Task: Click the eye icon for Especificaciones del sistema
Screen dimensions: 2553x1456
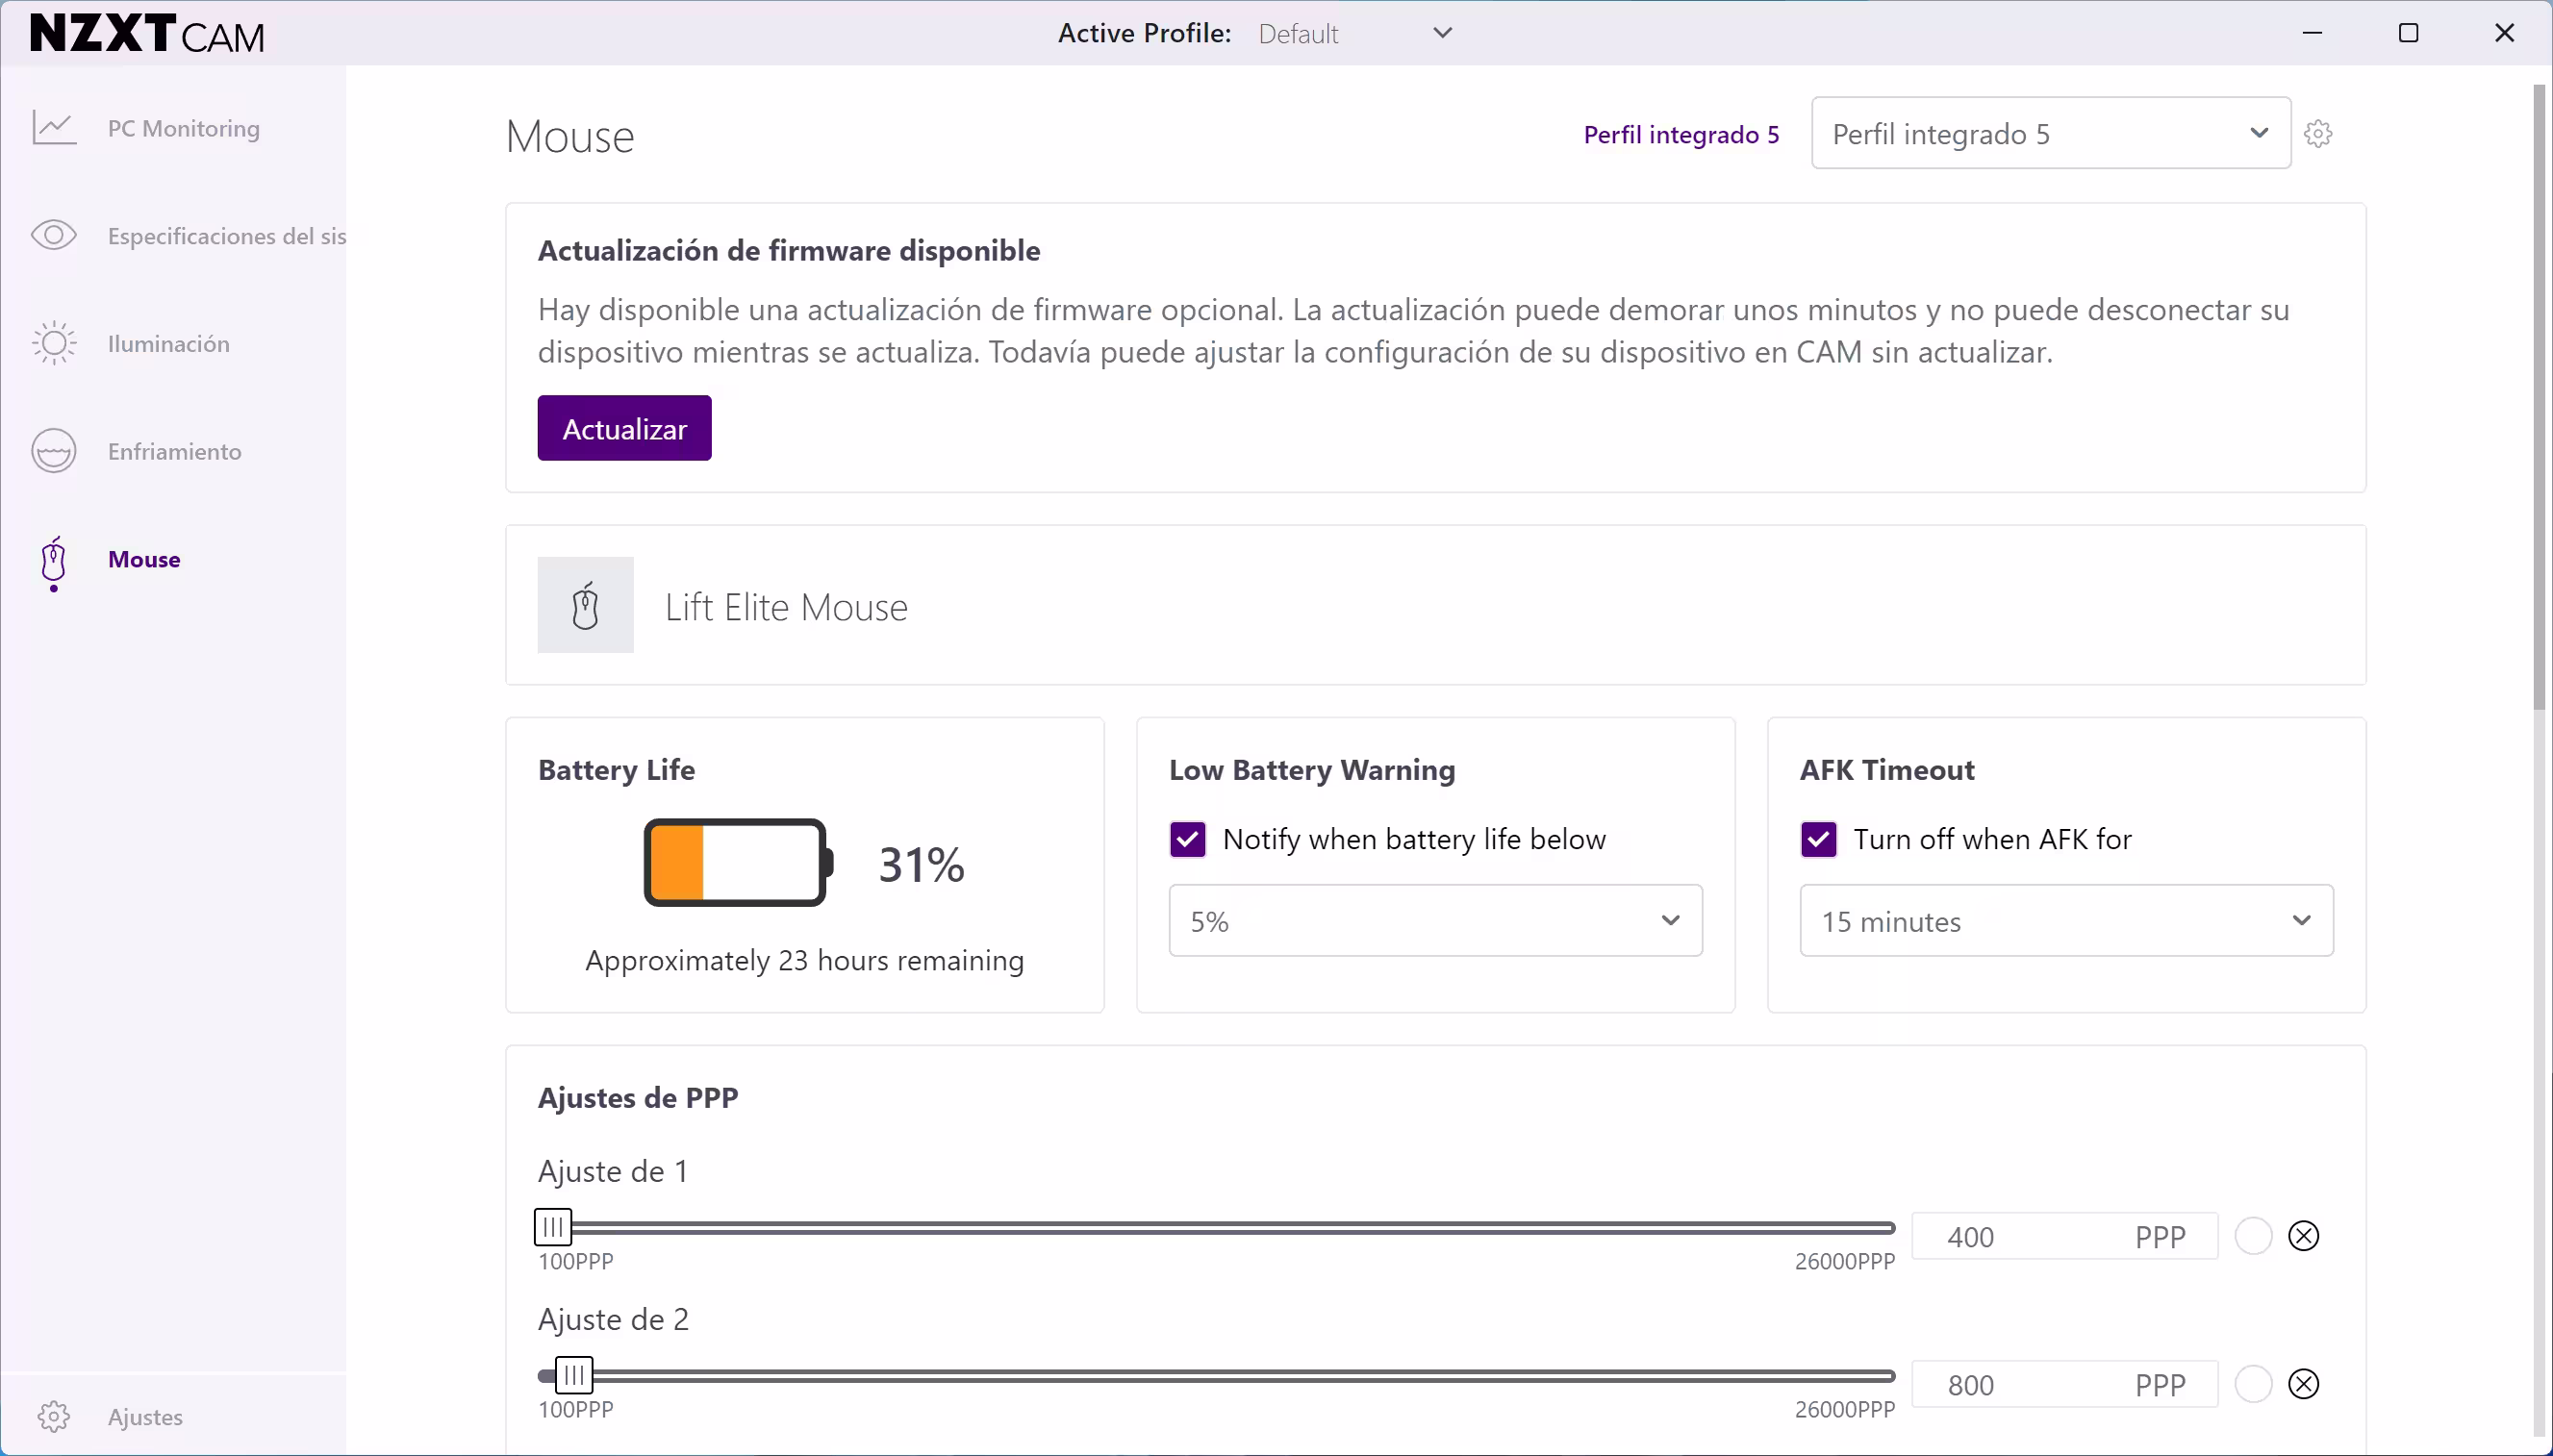Action: [54, 235]
